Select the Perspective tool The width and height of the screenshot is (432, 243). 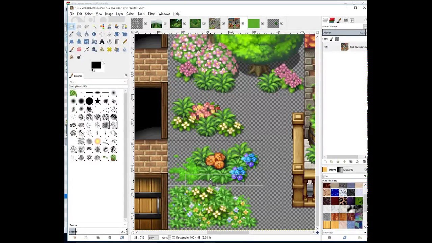79,42
